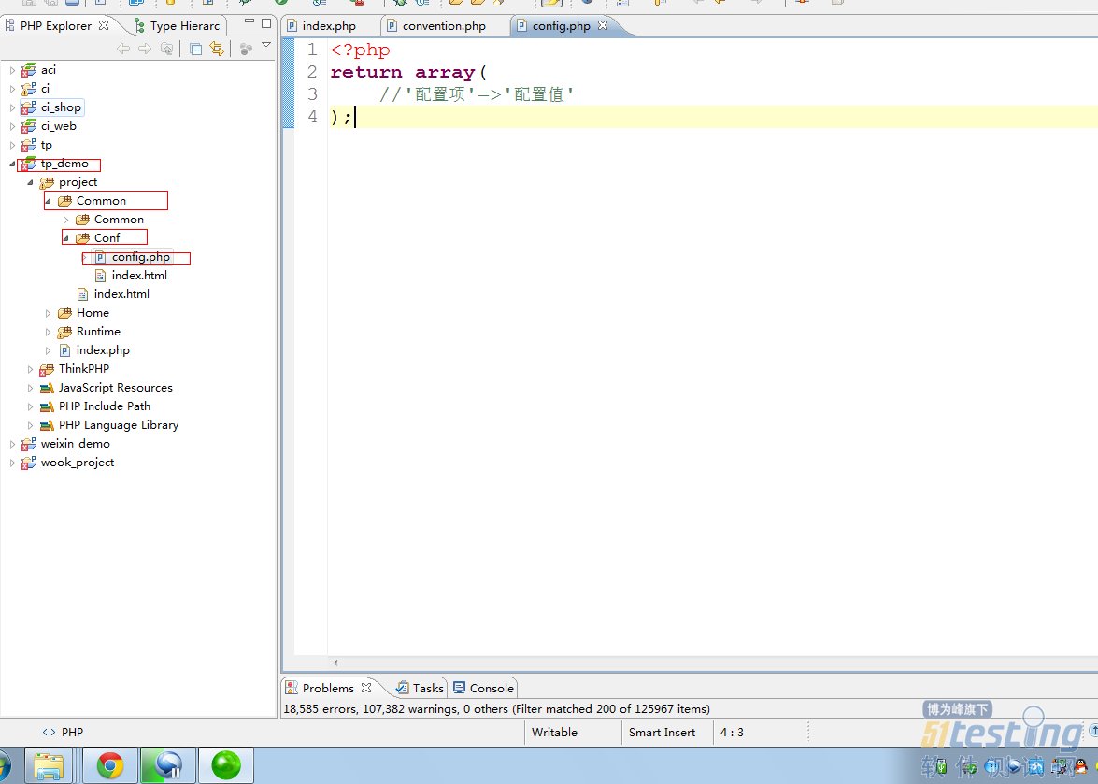Click the PHP perspective indicator in status bar
1098x784 pixels.
click(x=63, y=733)
